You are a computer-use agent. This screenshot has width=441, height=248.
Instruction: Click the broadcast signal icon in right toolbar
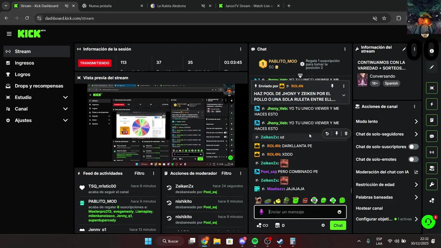(x=432, y=152)
